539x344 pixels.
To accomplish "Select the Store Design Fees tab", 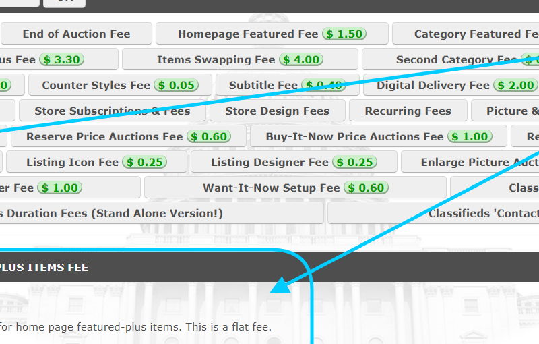I will pyautogui.click(x=278, y=111).
